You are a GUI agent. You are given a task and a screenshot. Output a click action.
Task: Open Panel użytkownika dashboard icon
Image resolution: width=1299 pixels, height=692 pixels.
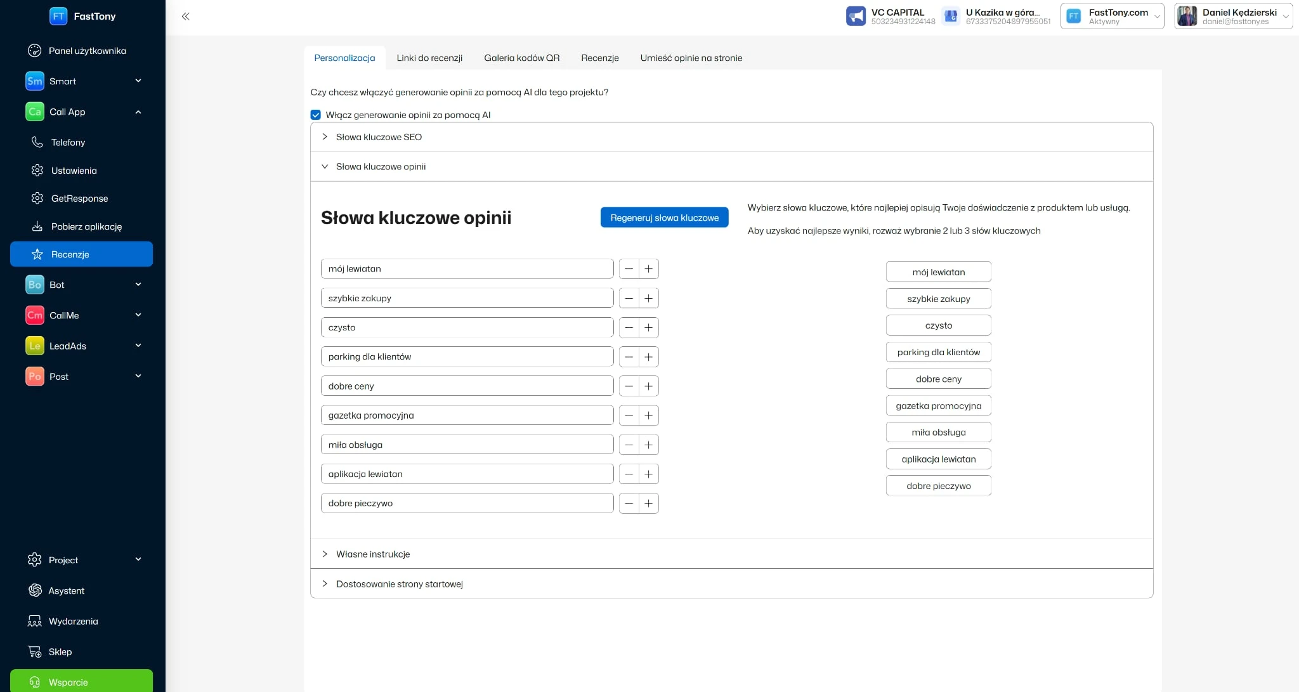tap(35, 51)
